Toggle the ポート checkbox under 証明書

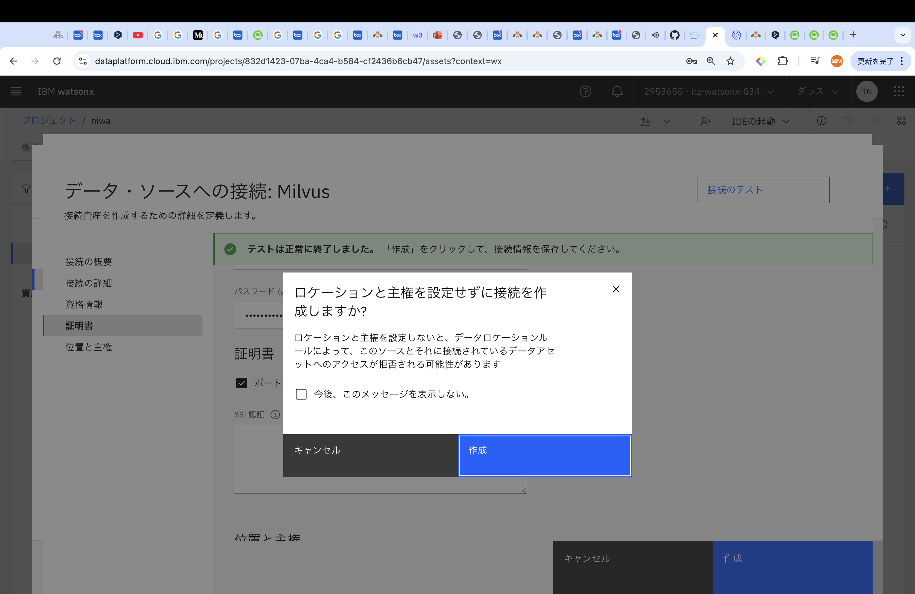tap(241, 383)
